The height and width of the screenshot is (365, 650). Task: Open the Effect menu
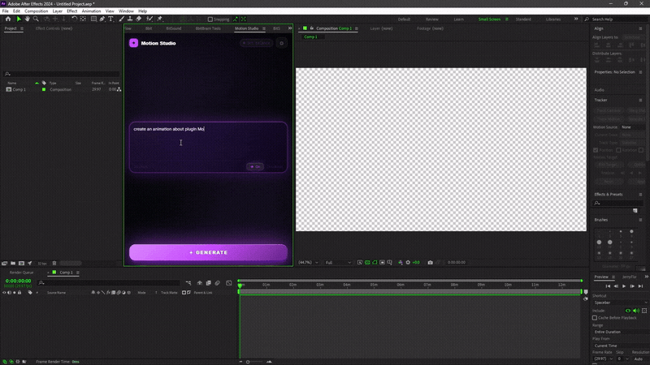point(71,11)
